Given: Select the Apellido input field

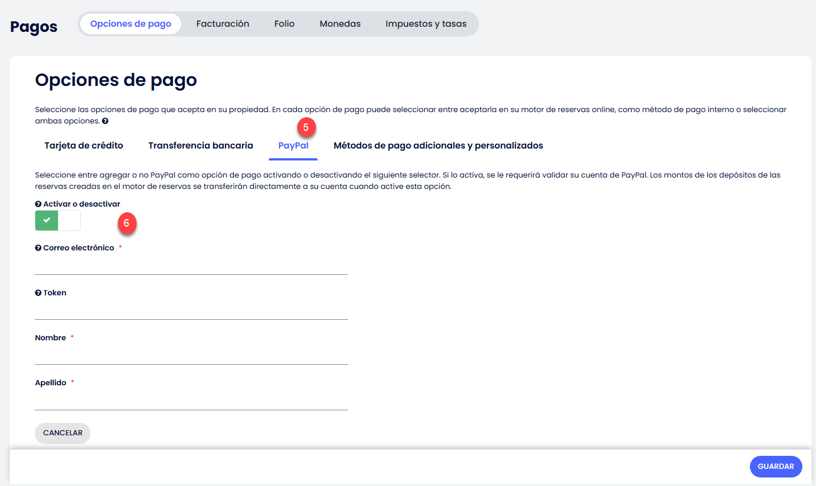Looking at the screenshot, I should pyautogui.click(x=191, y=401).
